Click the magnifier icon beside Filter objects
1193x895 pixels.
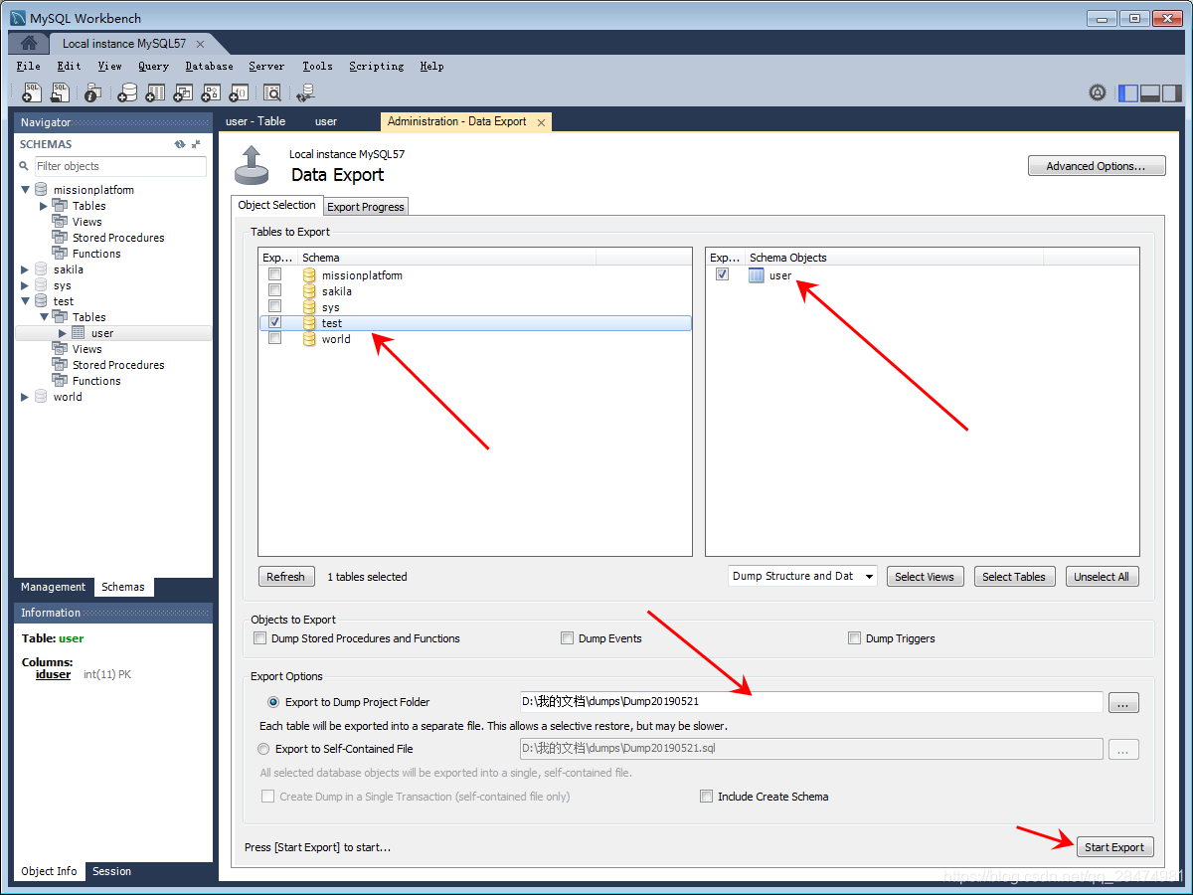pyautogui.click(x=26, y=166)
